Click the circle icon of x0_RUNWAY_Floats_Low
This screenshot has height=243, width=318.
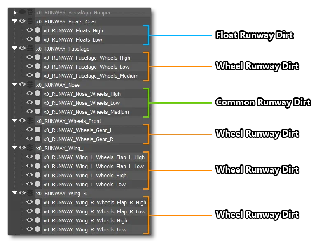click(37, 39)
